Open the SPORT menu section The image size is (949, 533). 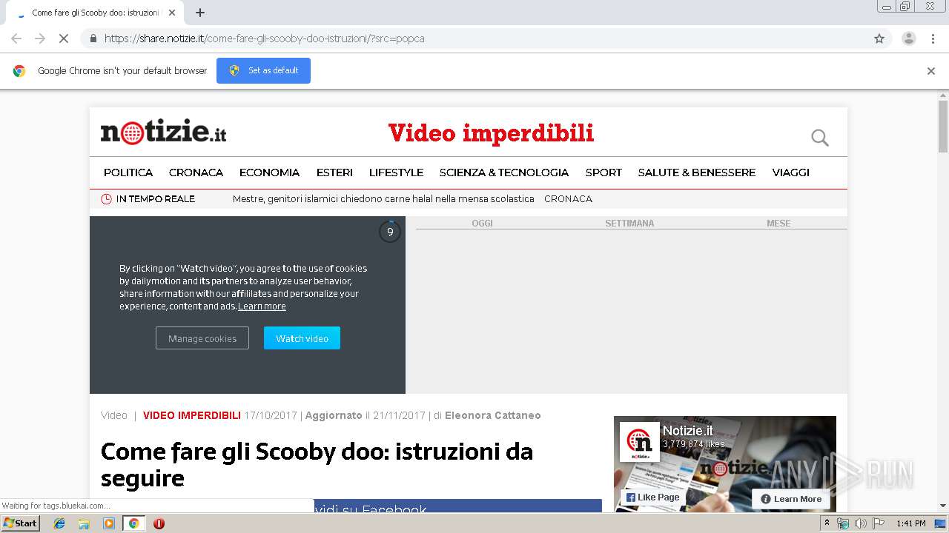click(x=604, y=172)
